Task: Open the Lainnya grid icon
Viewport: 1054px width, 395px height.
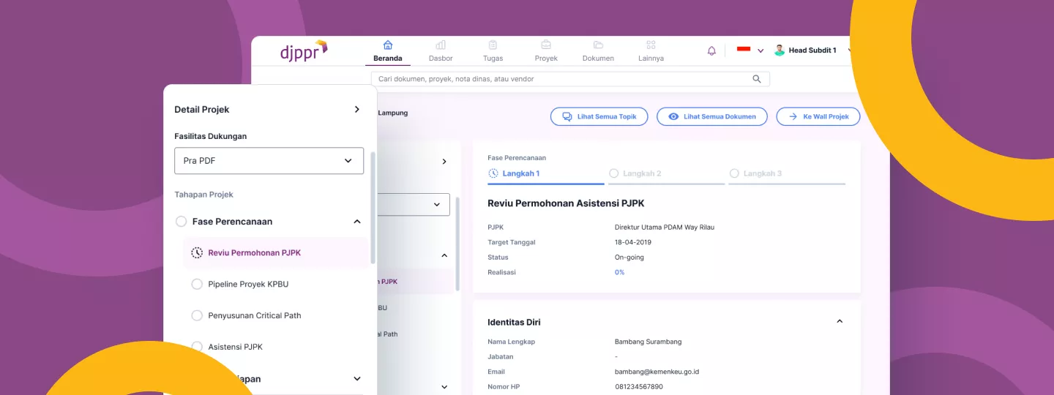Action: 651,45
